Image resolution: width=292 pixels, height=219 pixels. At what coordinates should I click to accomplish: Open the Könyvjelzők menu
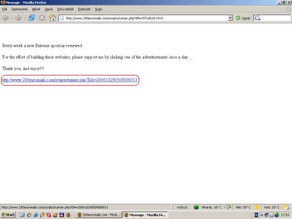[x=65, y=9]
